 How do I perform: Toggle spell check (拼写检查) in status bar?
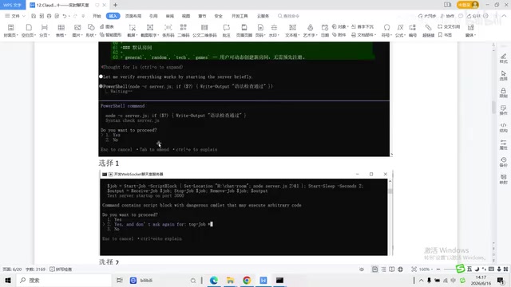pyautogui.click(x=61, y=269)
